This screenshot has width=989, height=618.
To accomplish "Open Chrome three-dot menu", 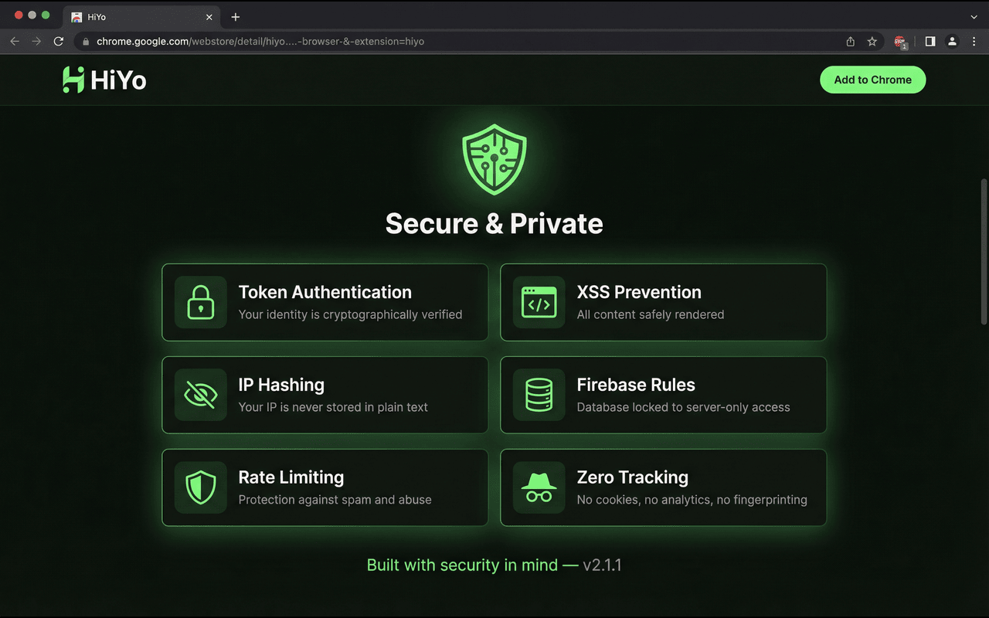I will point(974,42).
